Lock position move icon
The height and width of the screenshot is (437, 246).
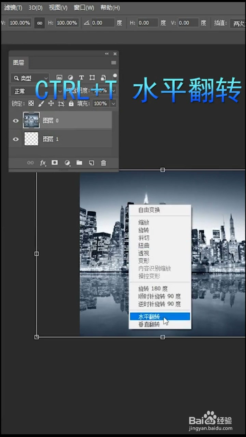pyautogui.click(x=51, y=103)
